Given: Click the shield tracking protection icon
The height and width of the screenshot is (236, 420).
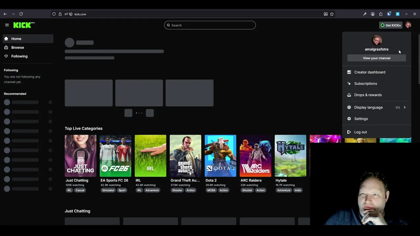Looking at the screenshot, I should point(54,14).
